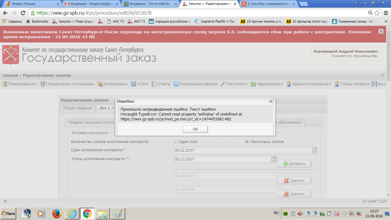Switch to the 5 способов tab
This screenshot has height=220, width=391.
(267, 4)
